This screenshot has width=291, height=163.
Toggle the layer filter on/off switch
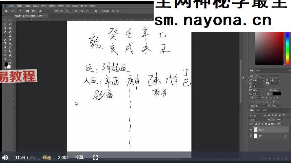click(284, 115)
